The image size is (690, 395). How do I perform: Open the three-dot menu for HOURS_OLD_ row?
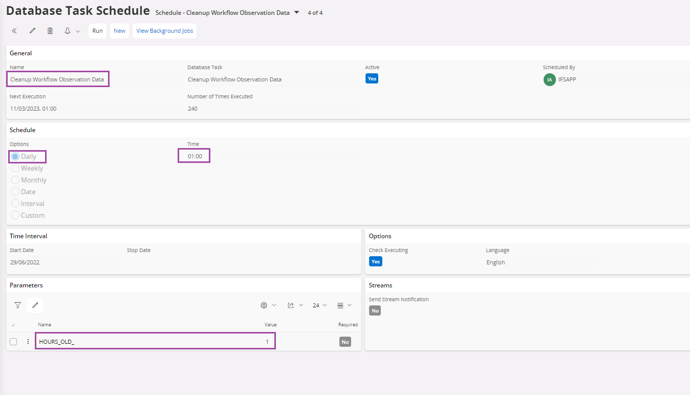28,342
